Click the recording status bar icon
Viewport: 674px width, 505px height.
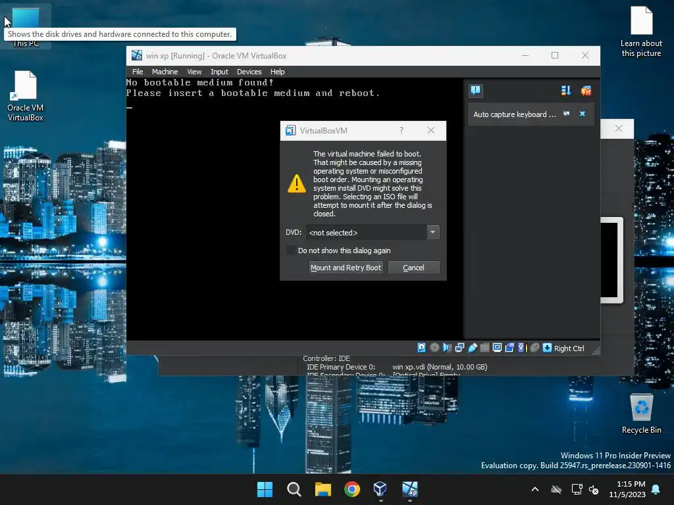point(509,348)
